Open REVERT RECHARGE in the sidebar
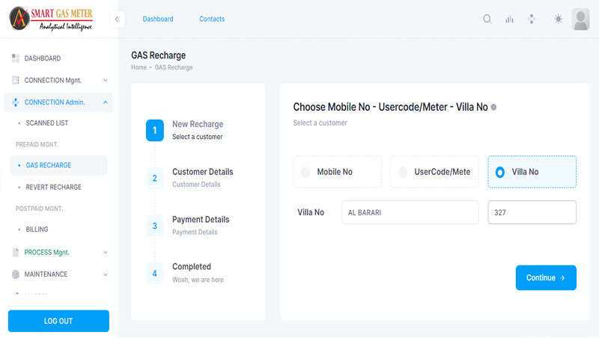The width and height of the screenshot is (599, 338). (x=53, y=187)
